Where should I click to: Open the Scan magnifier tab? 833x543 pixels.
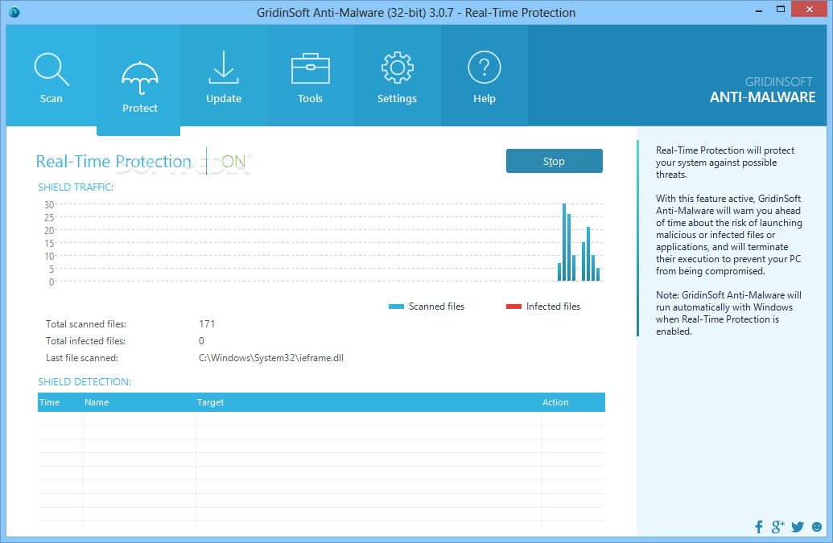pyautogui.click(x=52, y=76)
